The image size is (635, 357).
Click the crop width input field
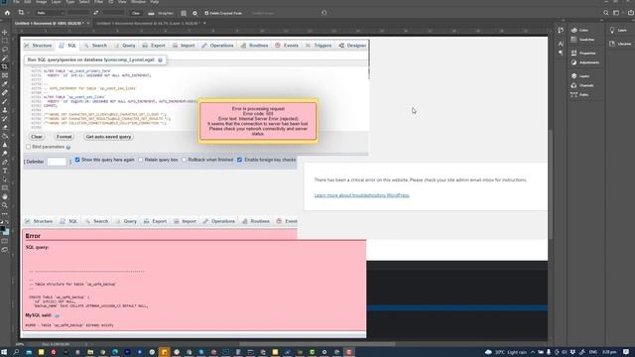click(x=78, y=13)
